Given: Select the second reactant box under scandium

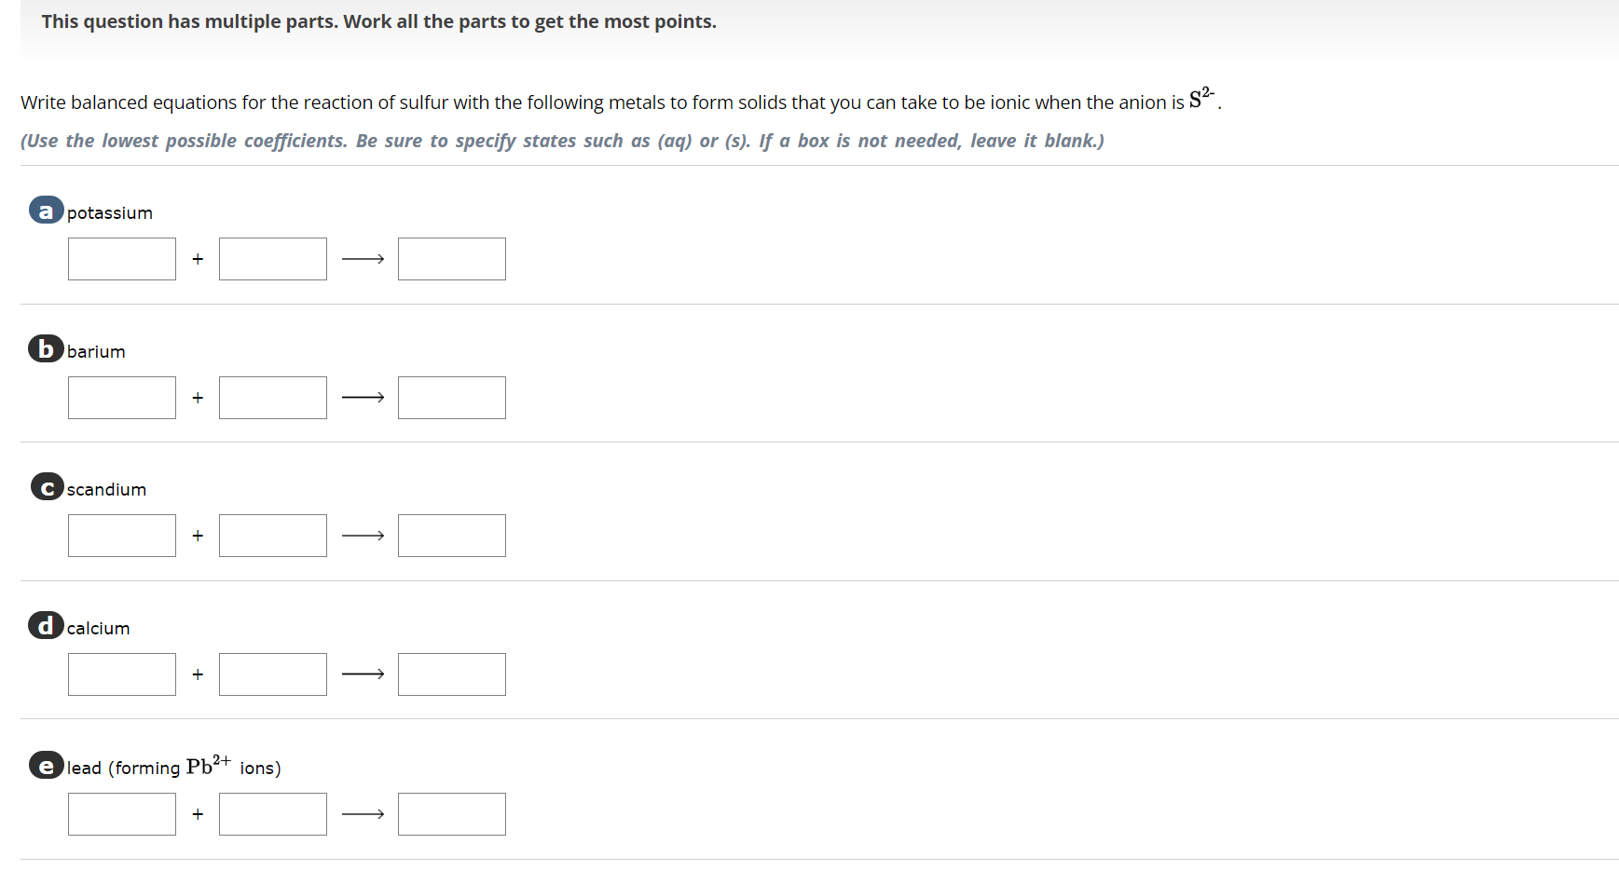Looking at the screenshot, I should pos(272,535).
